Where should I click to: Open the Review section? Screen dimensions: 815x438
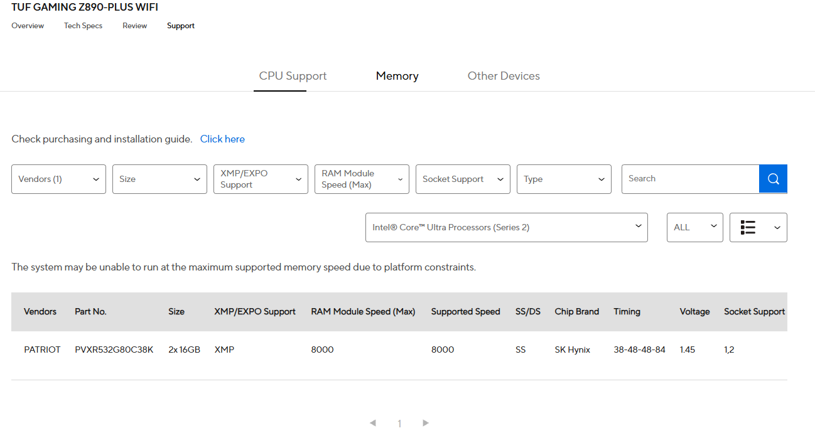(x=134, y=26)
